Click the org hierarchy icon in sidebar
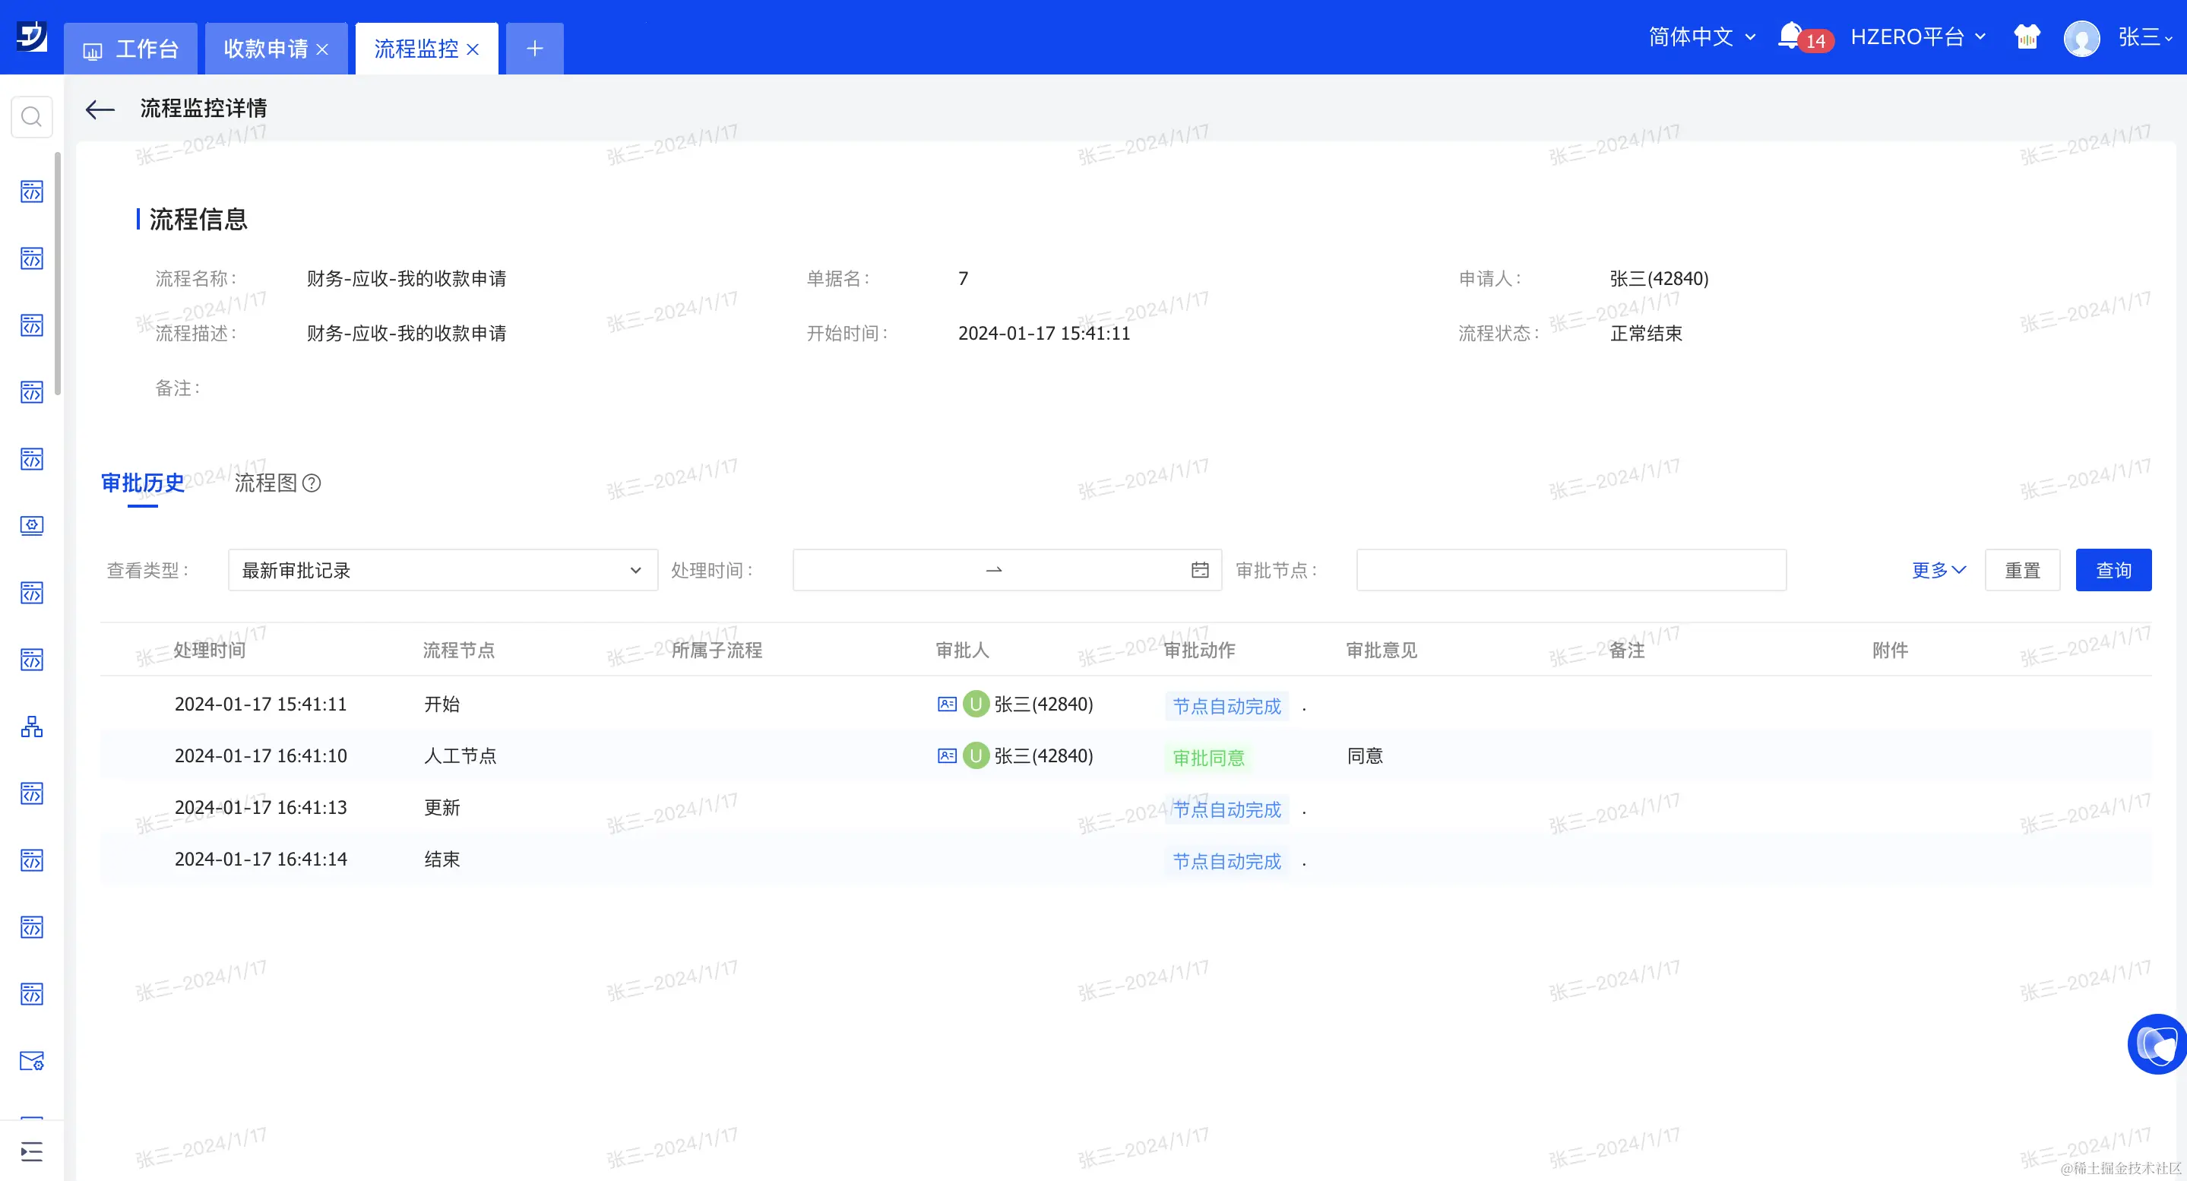2187x1181 pixels. [x=31, y=727]
